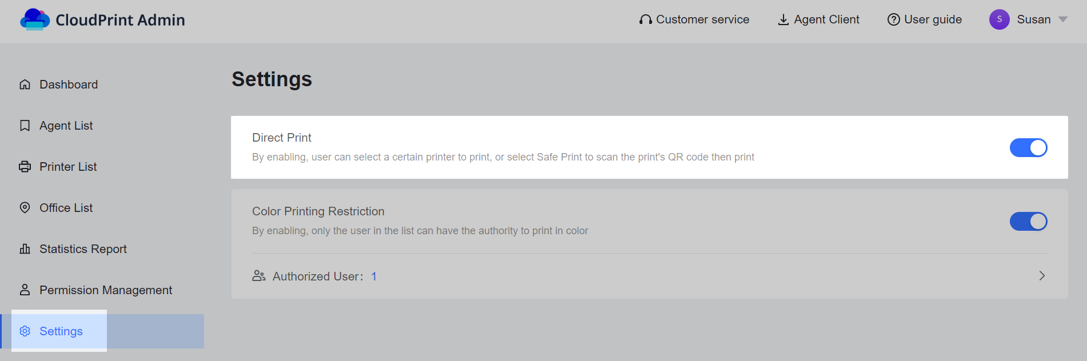The width and height of the screenshot is (1087, 361).
Task: Click the Settings page heading
Action: (272, 79)
